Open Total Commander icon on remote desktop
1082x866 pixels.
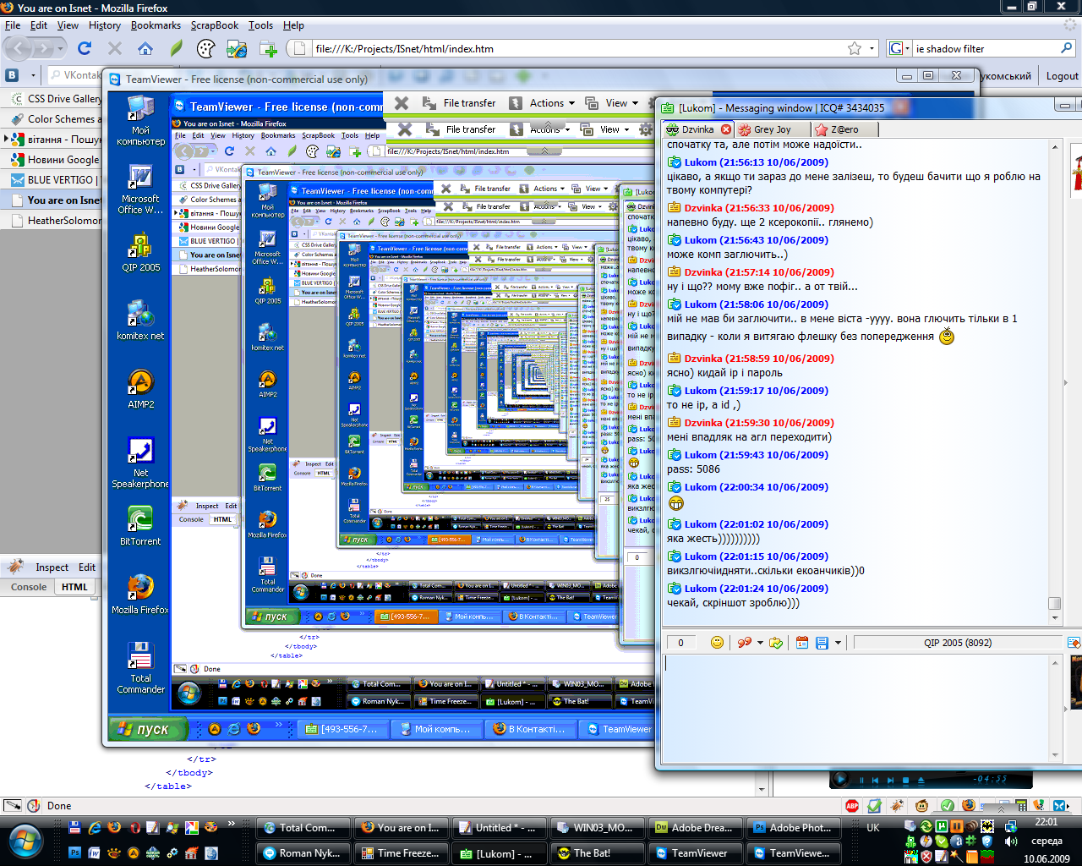pyautogui.click(x=140, y=668)
